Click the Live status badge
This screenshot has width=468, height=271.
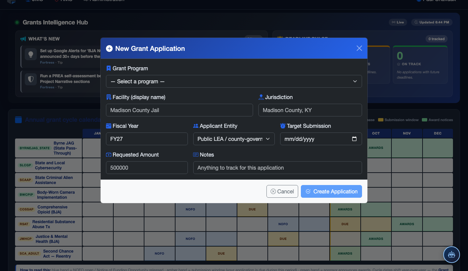coord(397,22)
